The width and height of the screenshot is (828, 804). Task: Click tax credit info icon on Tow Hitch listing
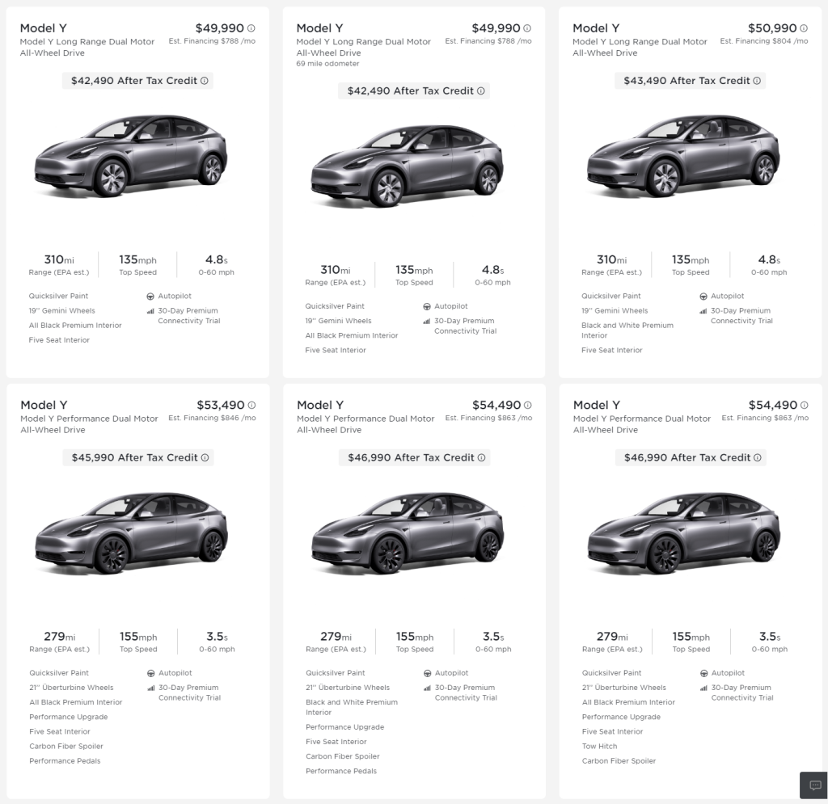click(x=758, y=457)
